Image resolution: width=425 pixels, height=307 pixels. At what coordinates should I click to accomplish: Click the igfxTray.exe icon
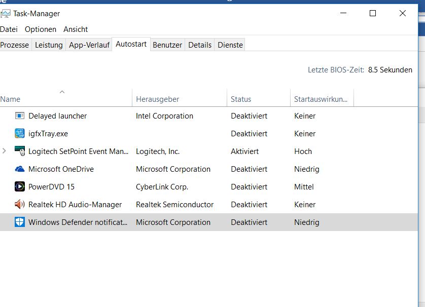[x=20, y=134]
